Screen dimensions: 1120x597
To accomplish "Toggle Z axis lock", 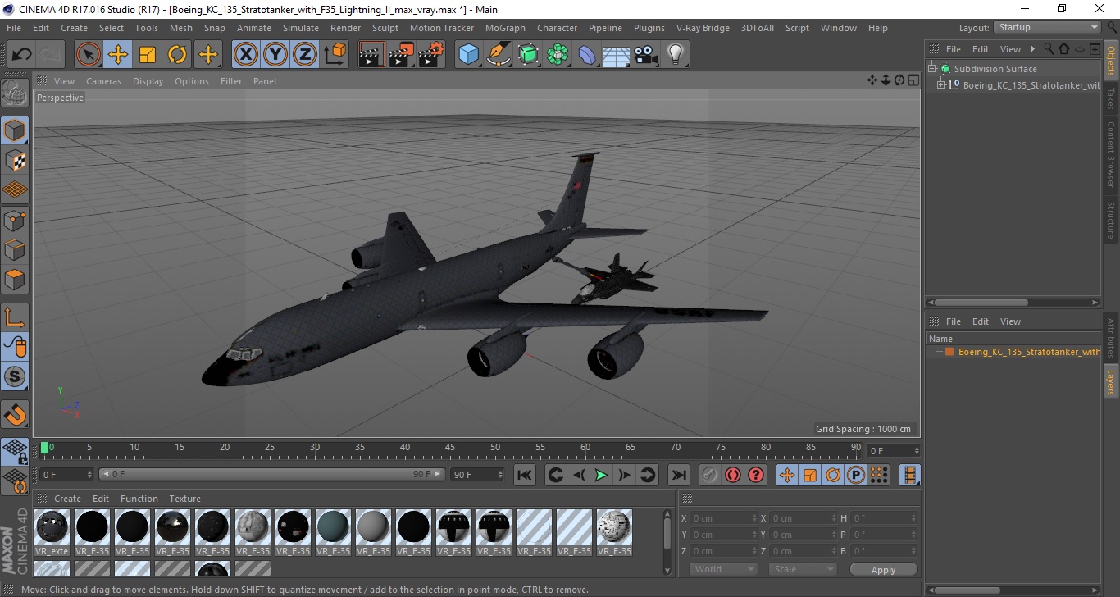I will tap(305, 55).
